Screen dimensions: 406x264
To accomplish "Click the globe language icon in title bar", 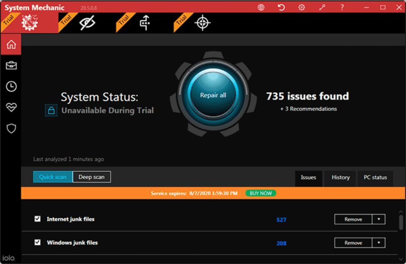I will pyautogui.click(x=261, y=7).
